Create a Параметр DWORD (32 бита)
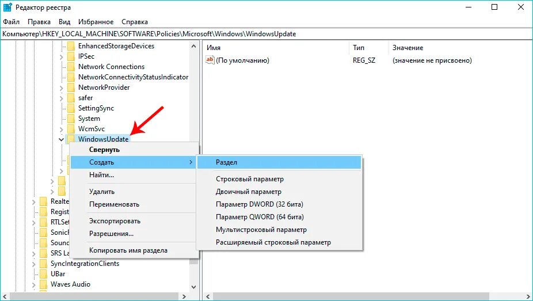The width and height of the screenshot is (533, 301). coord(279,204)
